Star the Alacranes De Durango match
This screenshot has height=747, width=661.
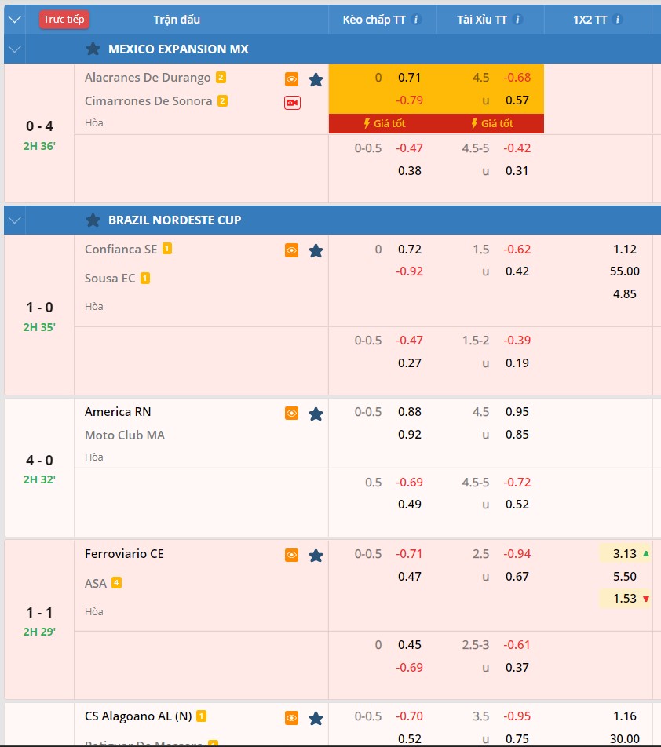click(x=316, y=79)
